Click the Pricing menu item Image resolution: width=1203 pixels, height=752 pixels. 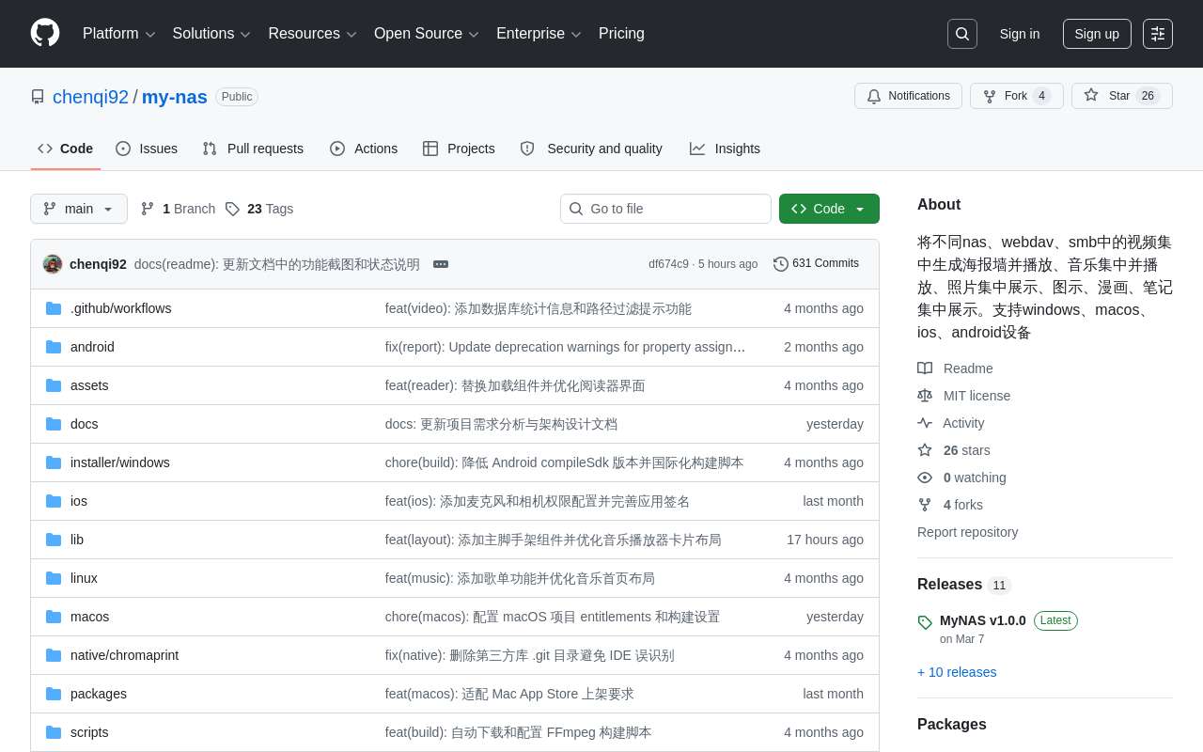[621, 34]
